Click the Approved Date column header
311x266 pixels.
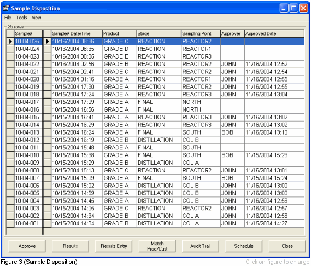click(x=274, y=33)
